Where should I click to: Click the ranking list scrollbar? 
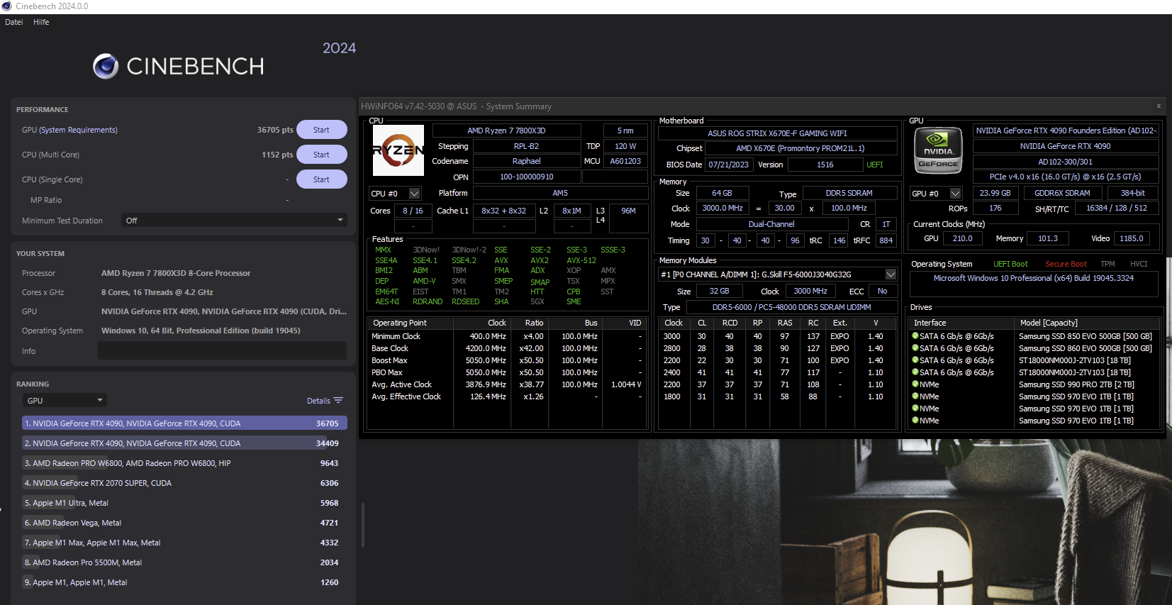[x=363, y=525]
